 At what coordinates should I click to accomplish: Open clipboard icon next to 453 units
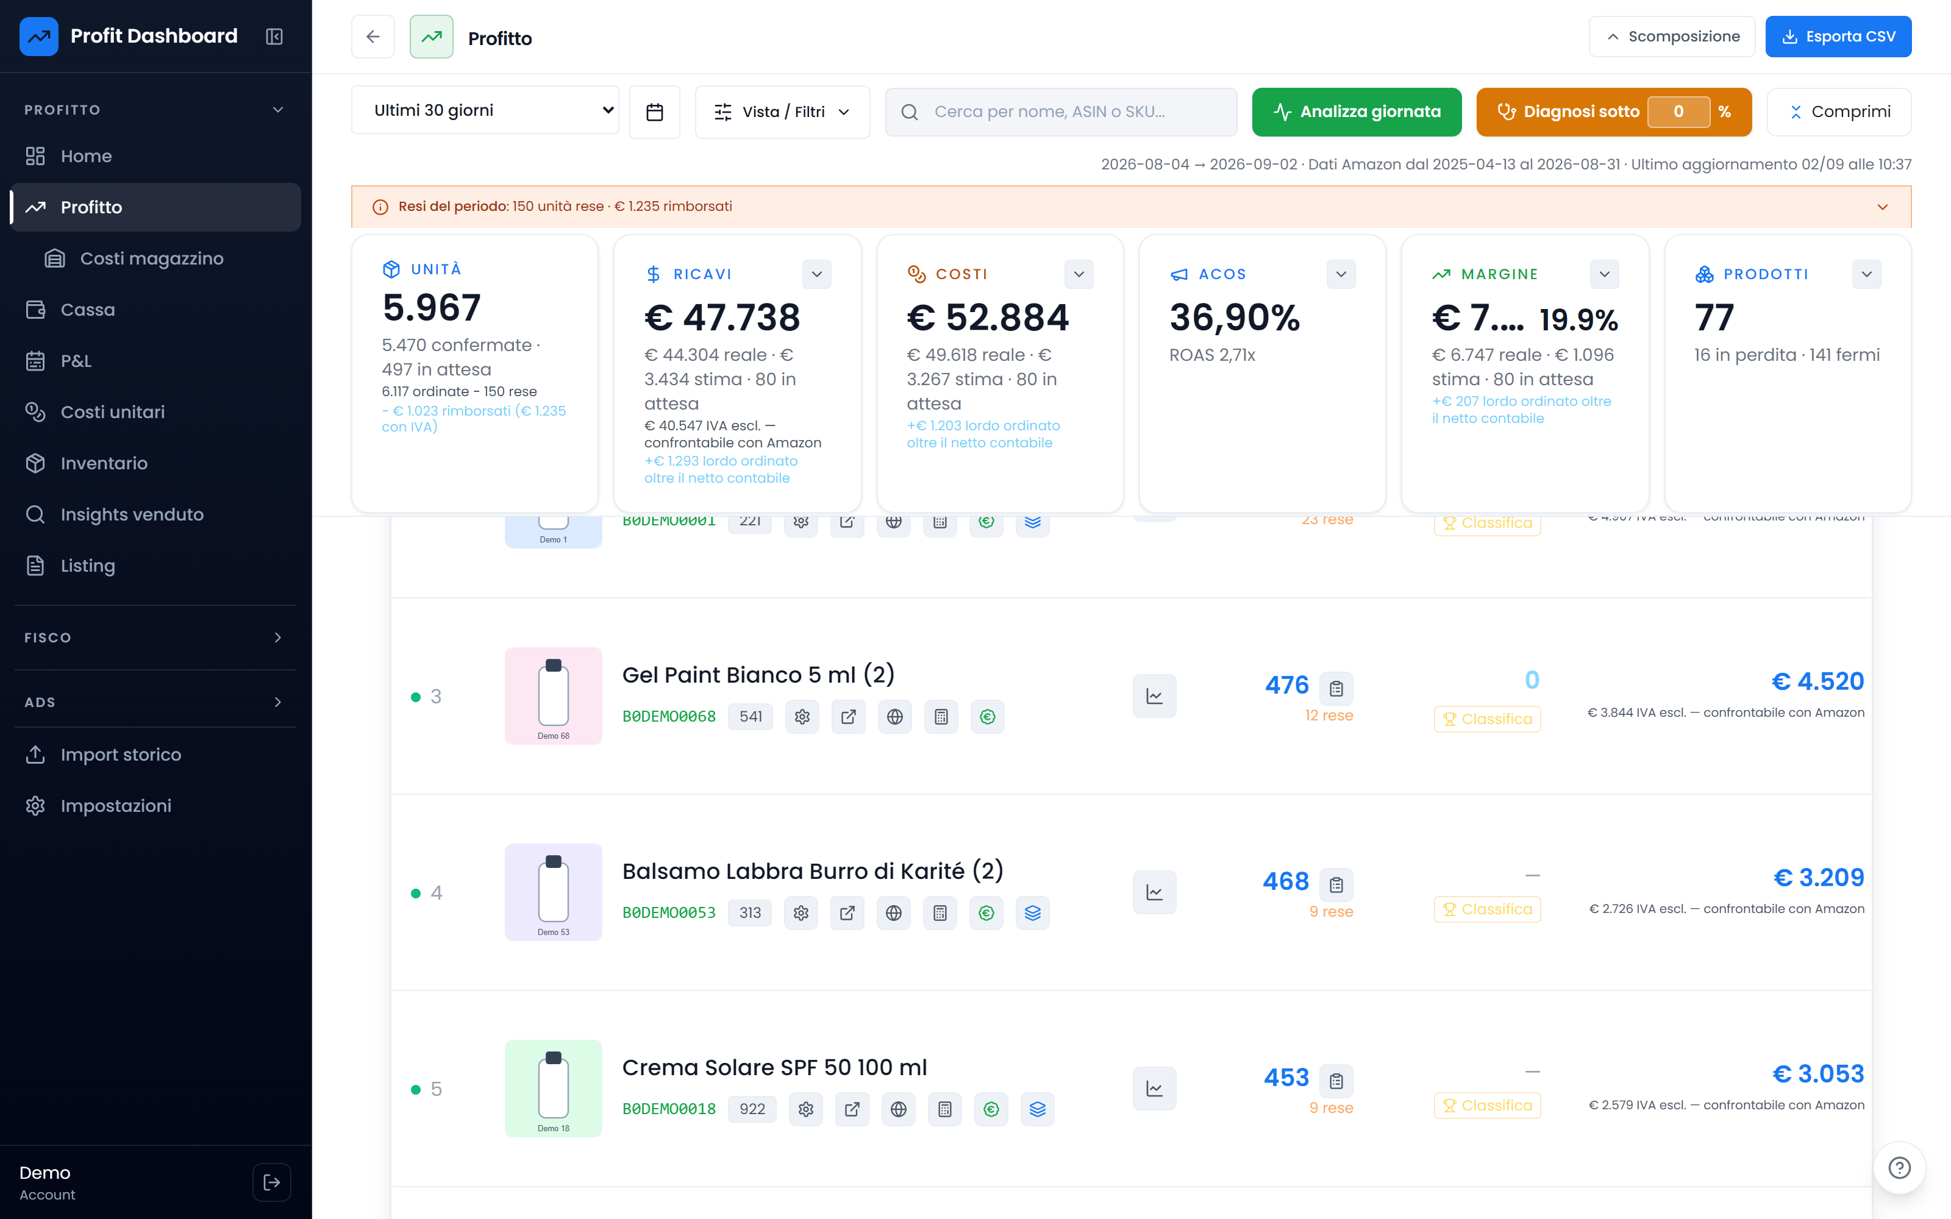[x=1336, y=1081]
